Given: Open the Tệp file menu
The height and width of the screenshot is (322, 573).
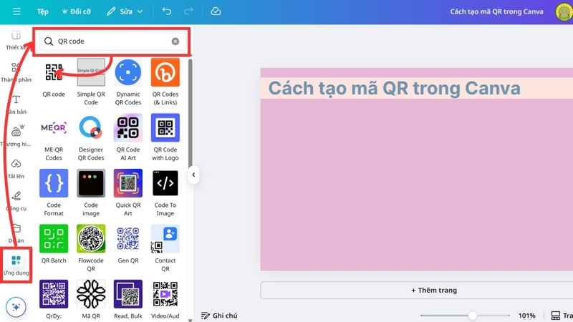Looking at the screenshot, I should point(42,11).
